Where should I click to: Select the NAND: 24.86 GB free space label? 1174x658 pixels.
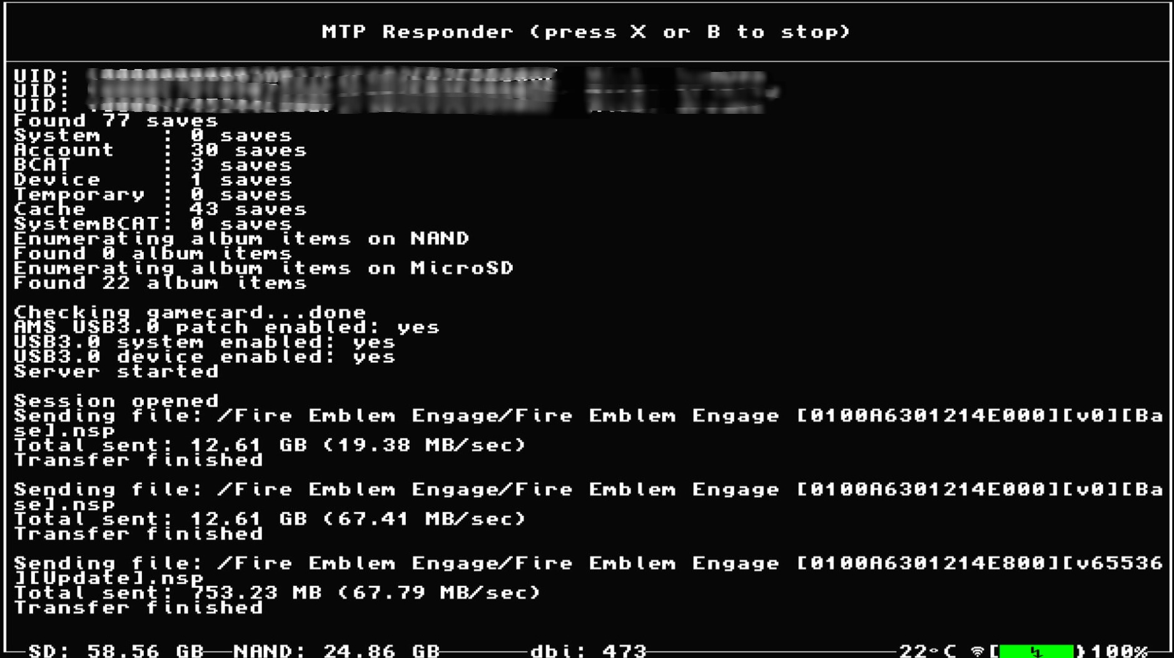coord(337,651)
